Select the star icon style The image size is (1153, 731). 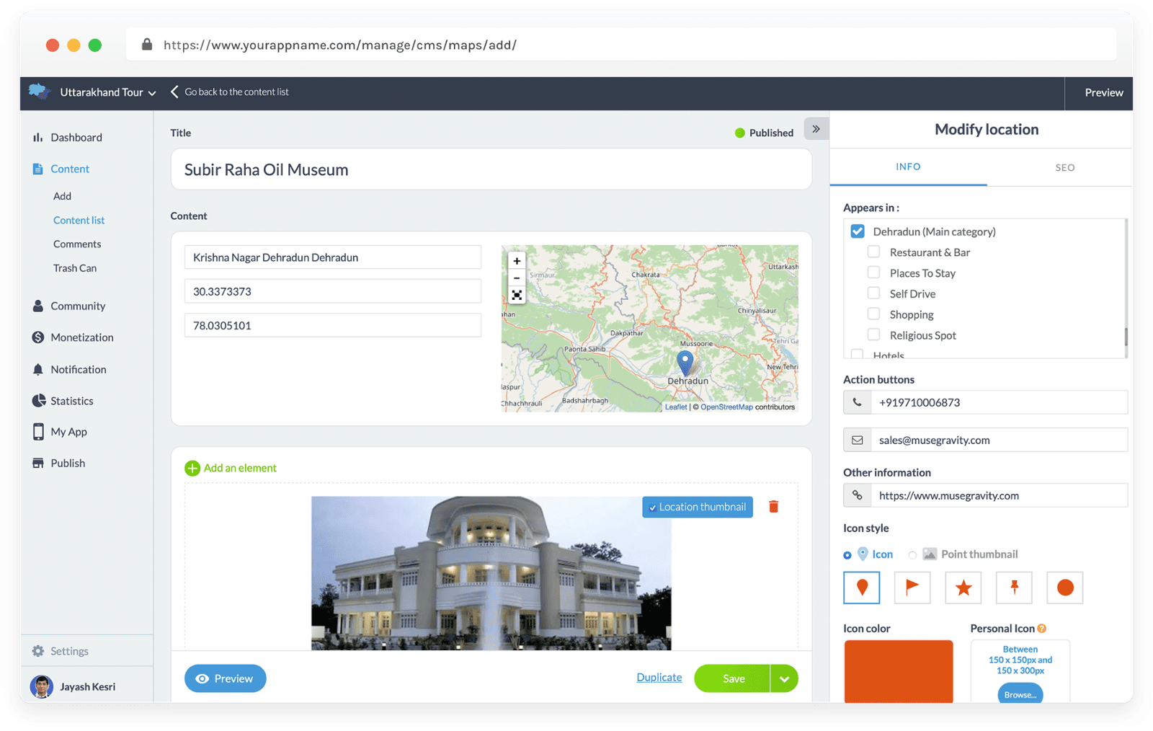pos(963,588)
